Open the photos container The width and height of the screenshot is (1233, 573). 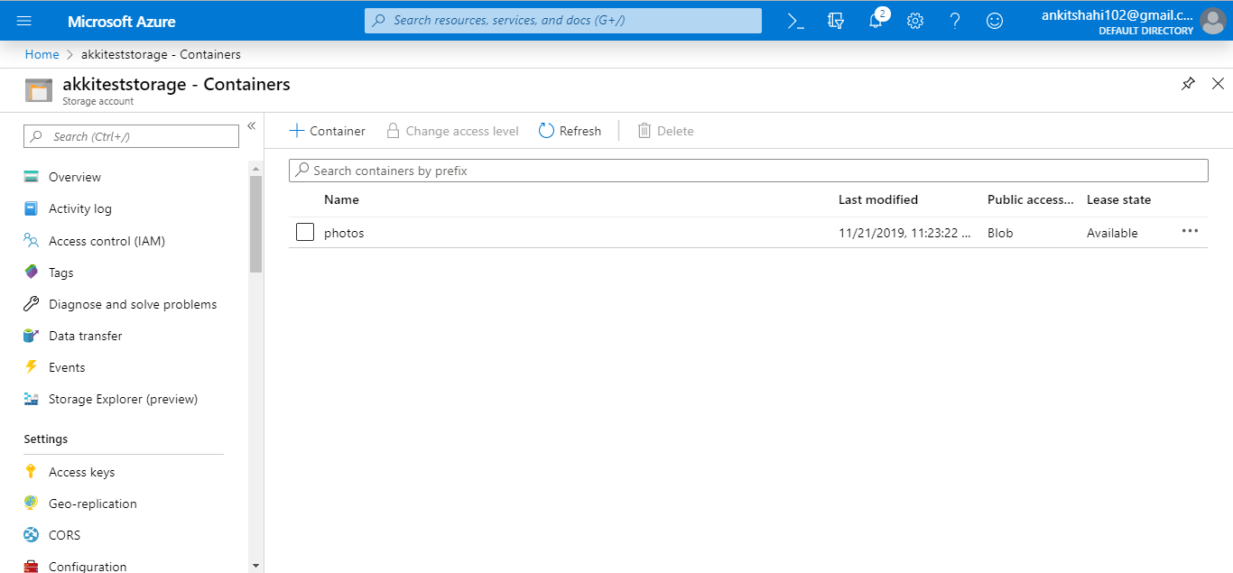pyautogui.click(x=344, y=233)
